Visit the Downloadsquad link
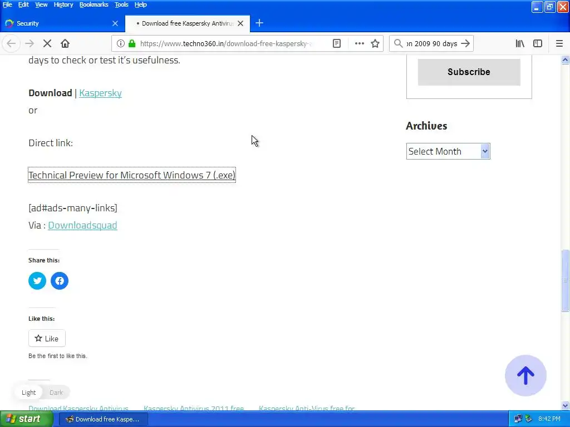This screenshot has height=427, width=570. 82,225
